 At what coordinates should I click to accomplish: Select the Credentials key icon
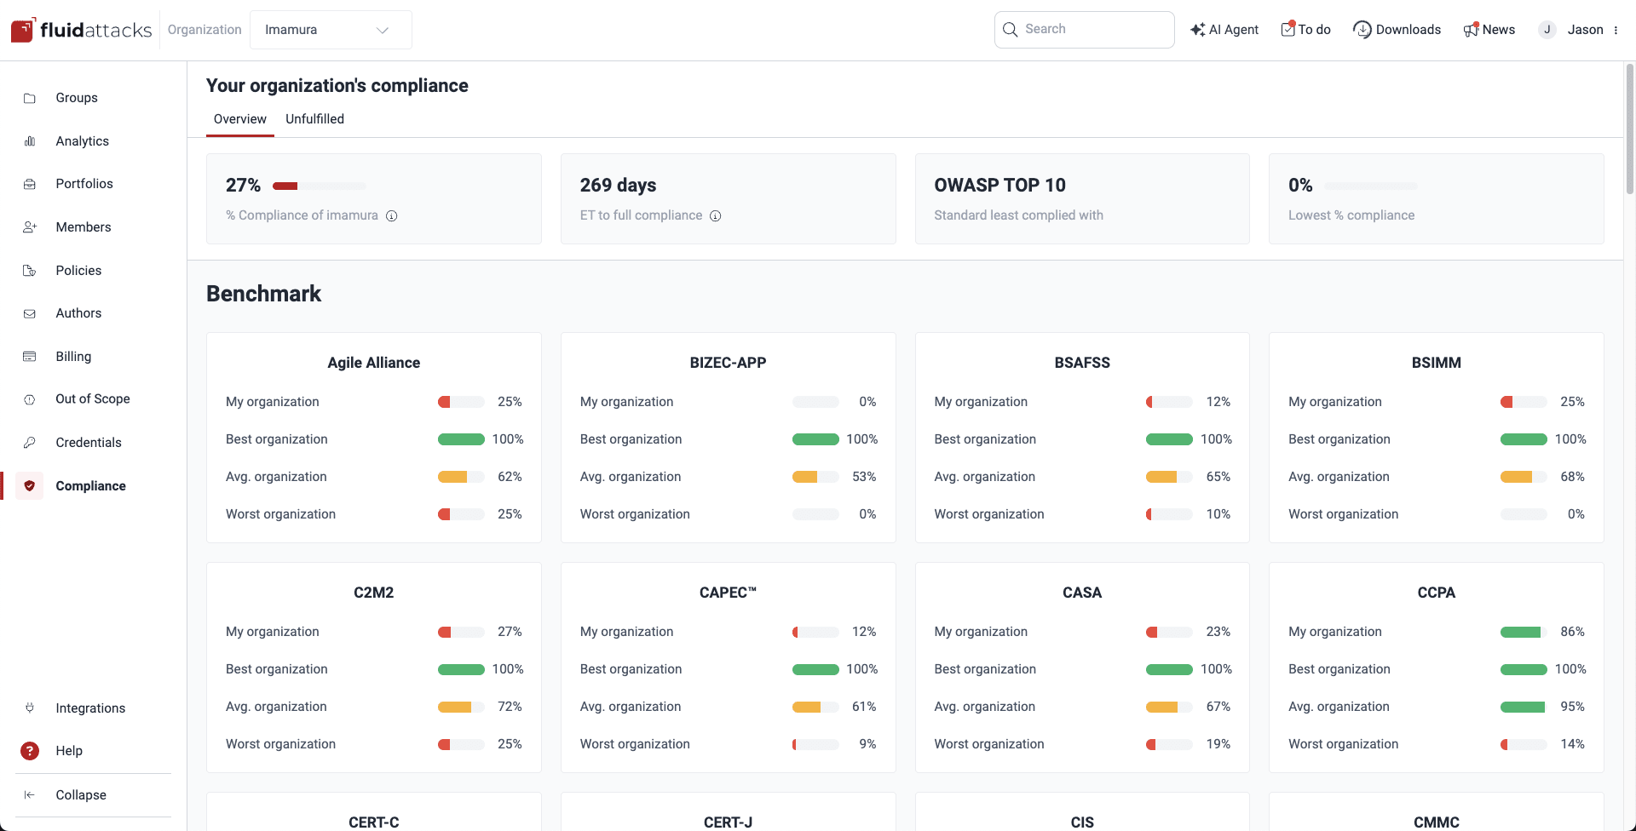30,442
